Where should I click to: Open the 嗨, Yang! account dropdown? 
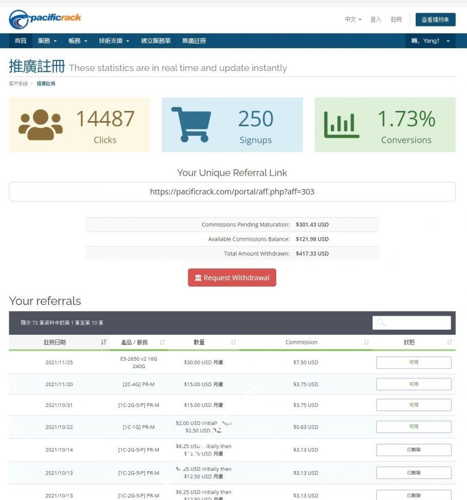tap(431, 41)
